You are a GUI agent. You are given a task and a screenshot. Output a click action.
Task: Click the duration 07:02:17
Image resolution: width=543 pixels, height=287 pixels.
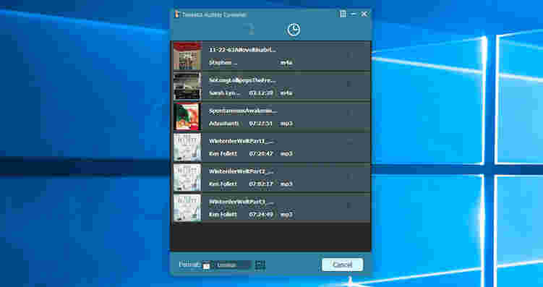click(x=261, y=184)
